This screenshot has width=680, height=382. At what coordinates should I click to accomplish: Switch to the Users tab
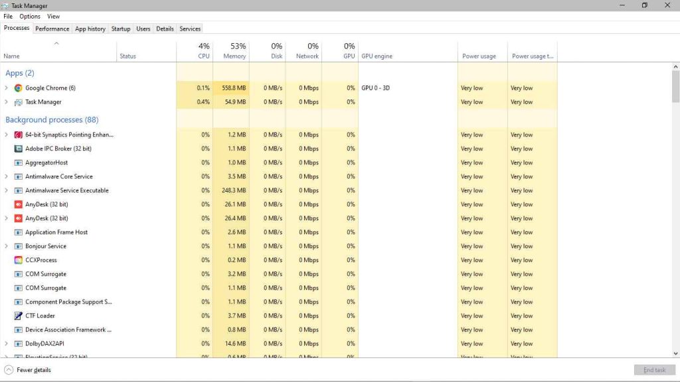(143, 29)
